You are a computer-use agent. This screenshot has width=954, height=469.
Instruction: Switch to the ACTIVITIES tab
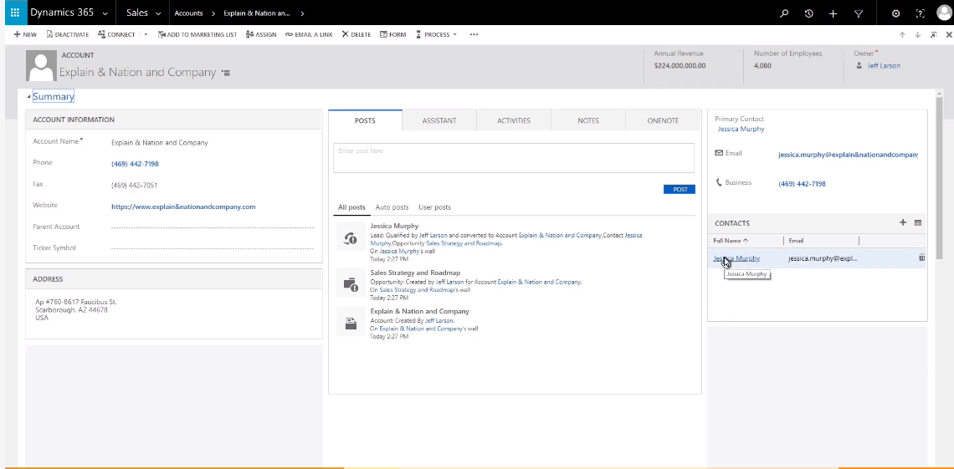coord(514,120)
